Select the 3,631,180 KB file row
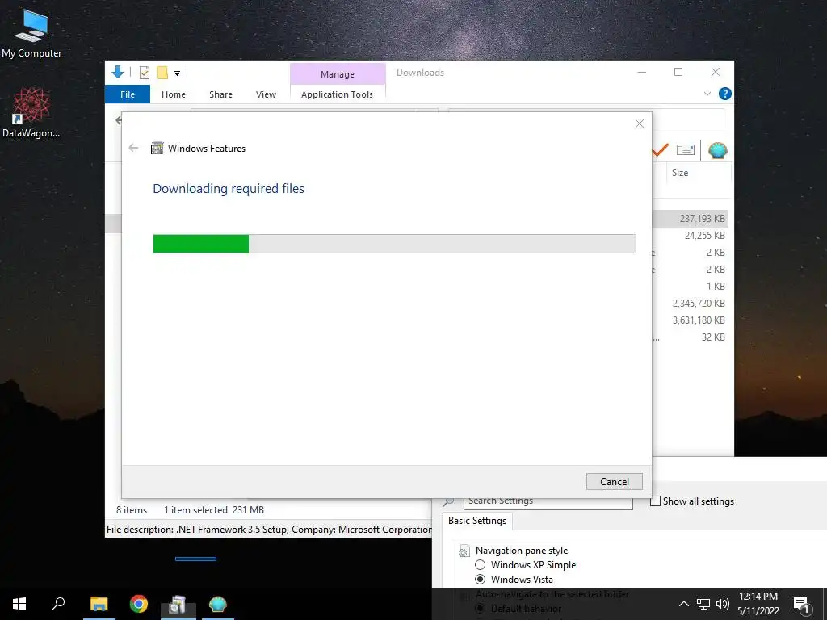Screen dimensions: 827x620 tap(690, 320)
